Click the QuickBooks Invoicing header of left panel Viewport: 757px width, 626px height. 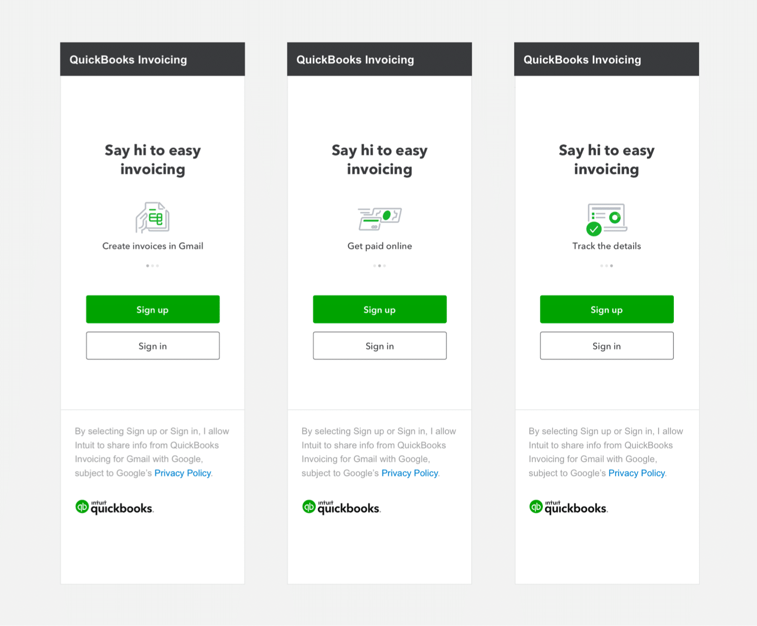point(152,59)
